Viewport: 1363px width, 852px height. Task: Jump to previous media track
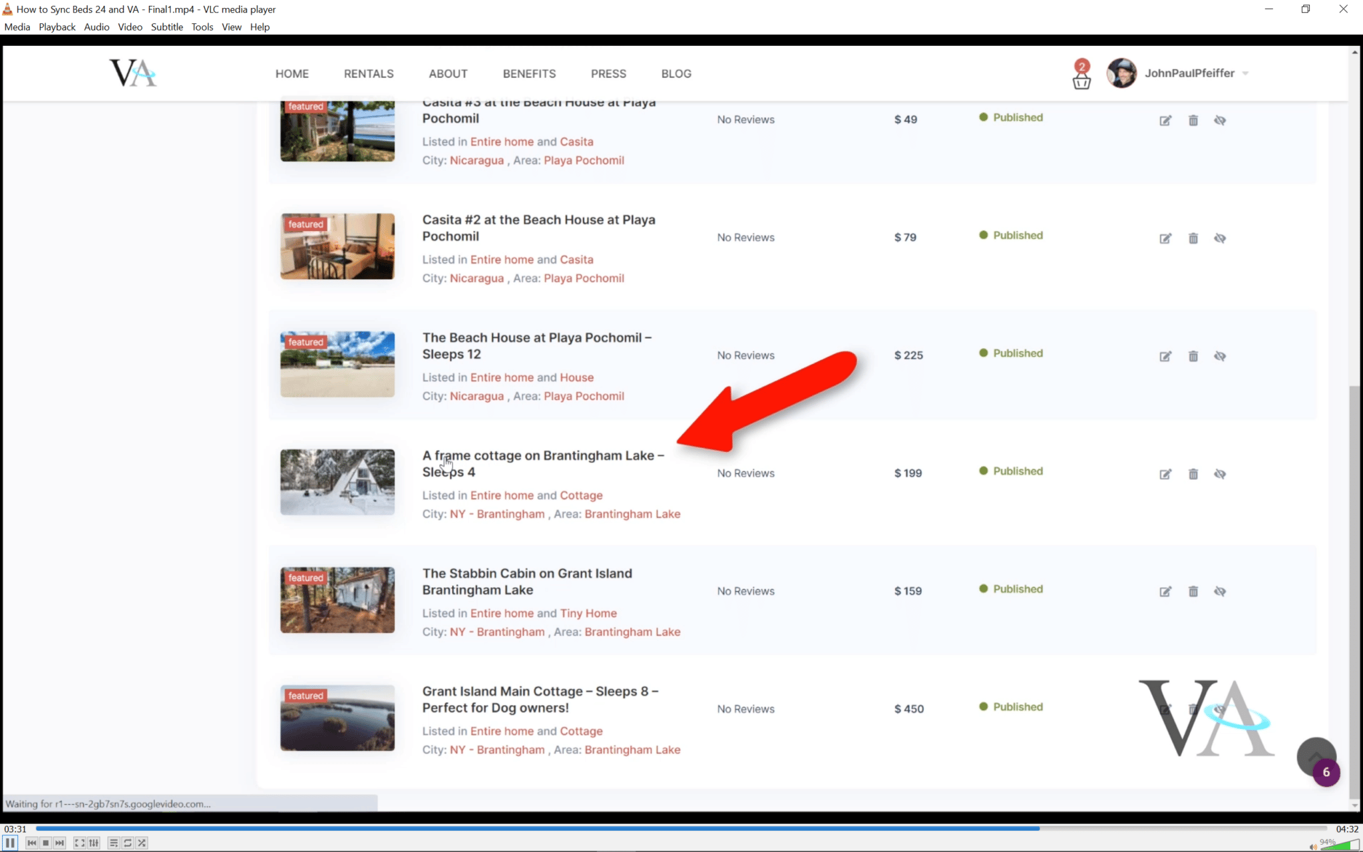pos(31,843)
